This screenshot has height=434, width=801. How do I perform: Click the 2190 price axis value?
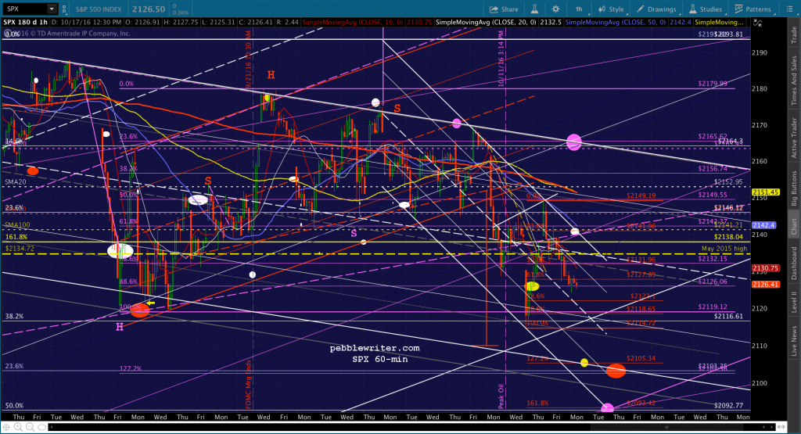tap(760, 52)
